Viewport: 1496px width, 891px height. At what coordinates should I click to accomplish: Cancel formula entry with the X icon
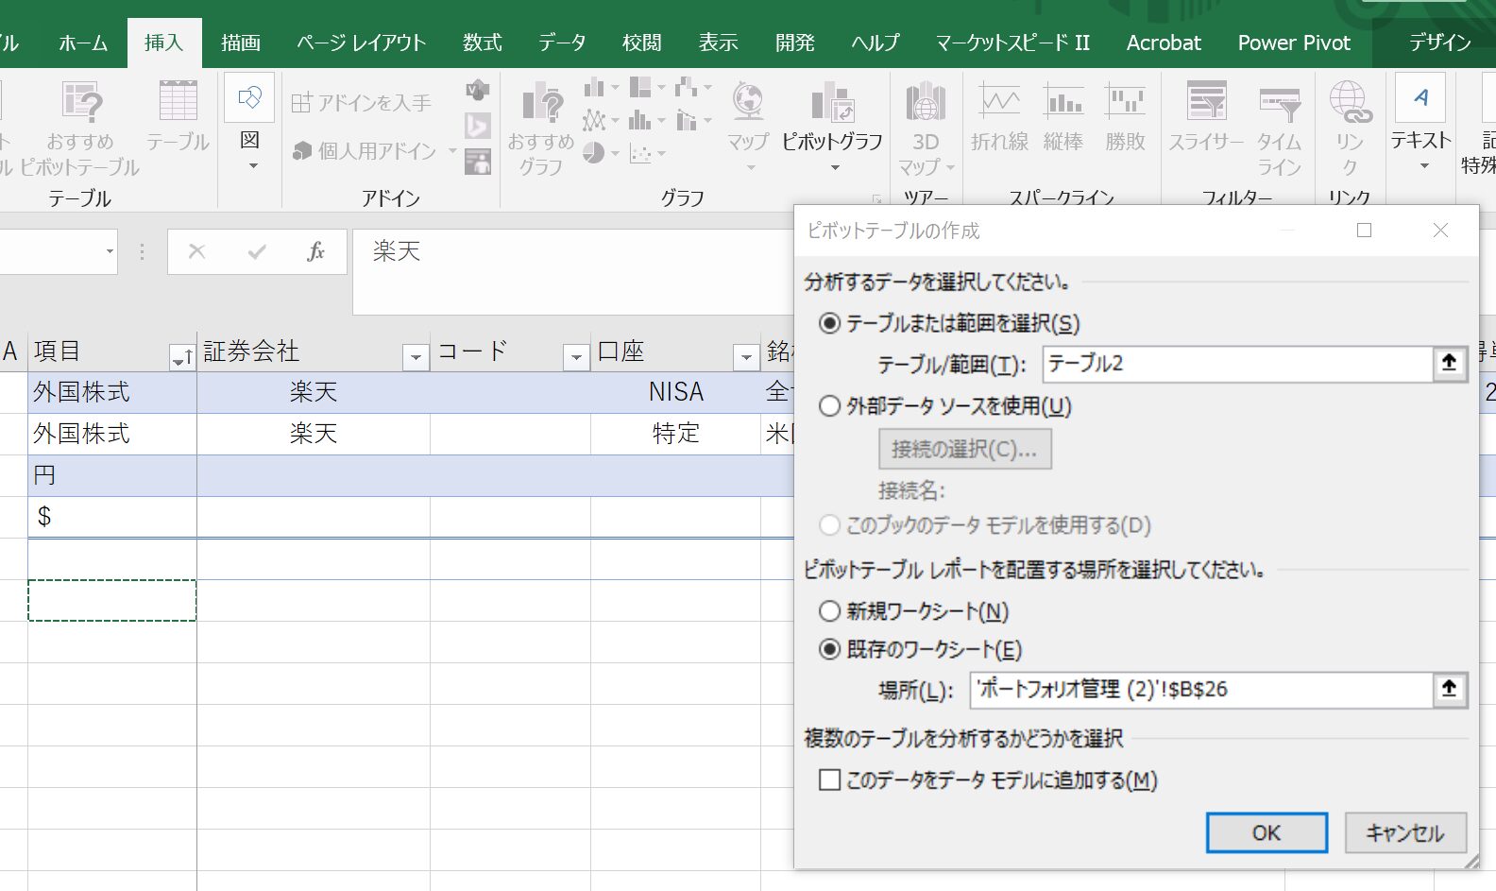click(x=196, y=251)
